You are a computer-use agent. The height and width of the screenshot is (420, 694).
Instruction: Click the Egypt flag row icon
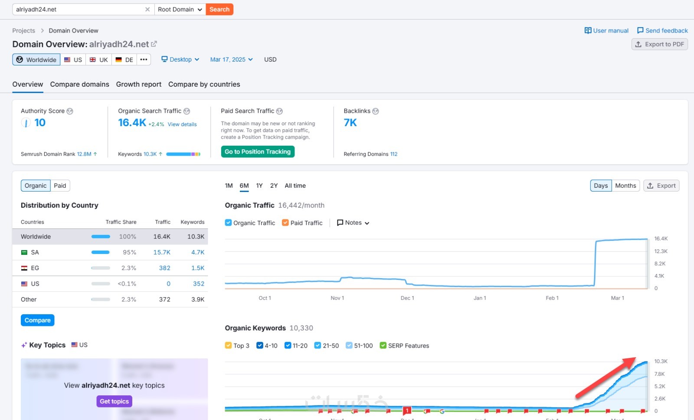click(24, 268)
